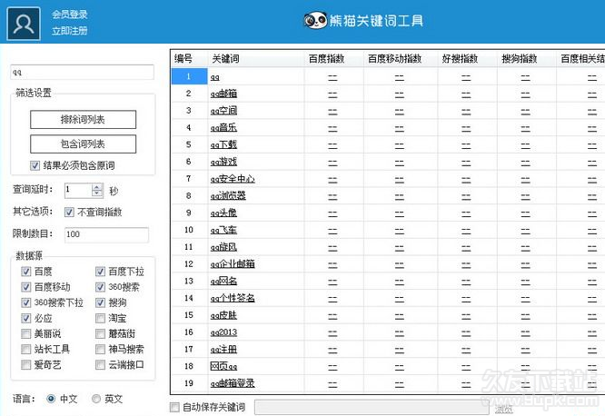The height and width of the screenshot is (416, 605).
Task: Sort by the 编号 column header
Action: coord(189,59)
